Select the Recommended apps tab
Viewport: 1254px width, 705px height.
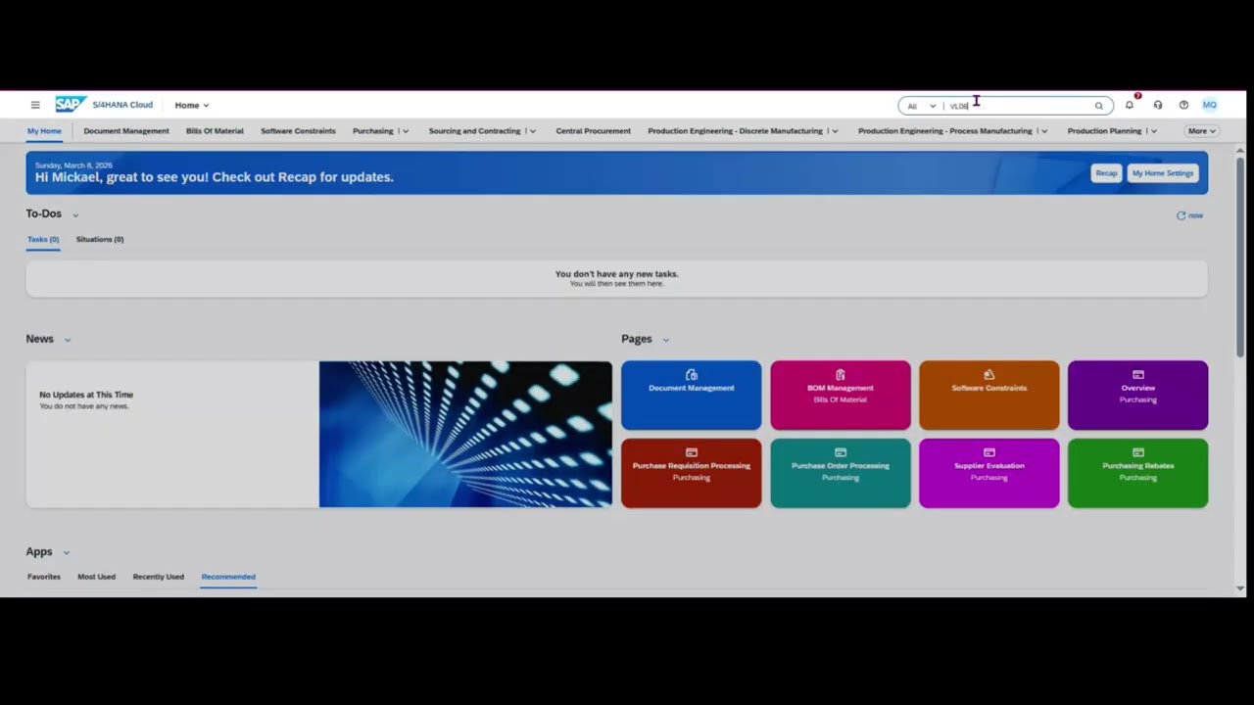point(228,577)
